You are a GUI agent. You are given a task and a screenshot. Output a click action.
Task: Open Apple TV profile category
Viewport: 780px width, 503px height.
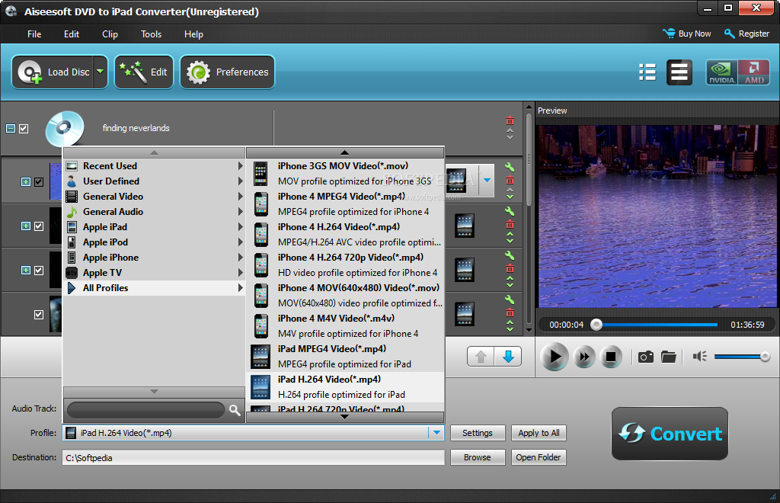click(154, 273)
